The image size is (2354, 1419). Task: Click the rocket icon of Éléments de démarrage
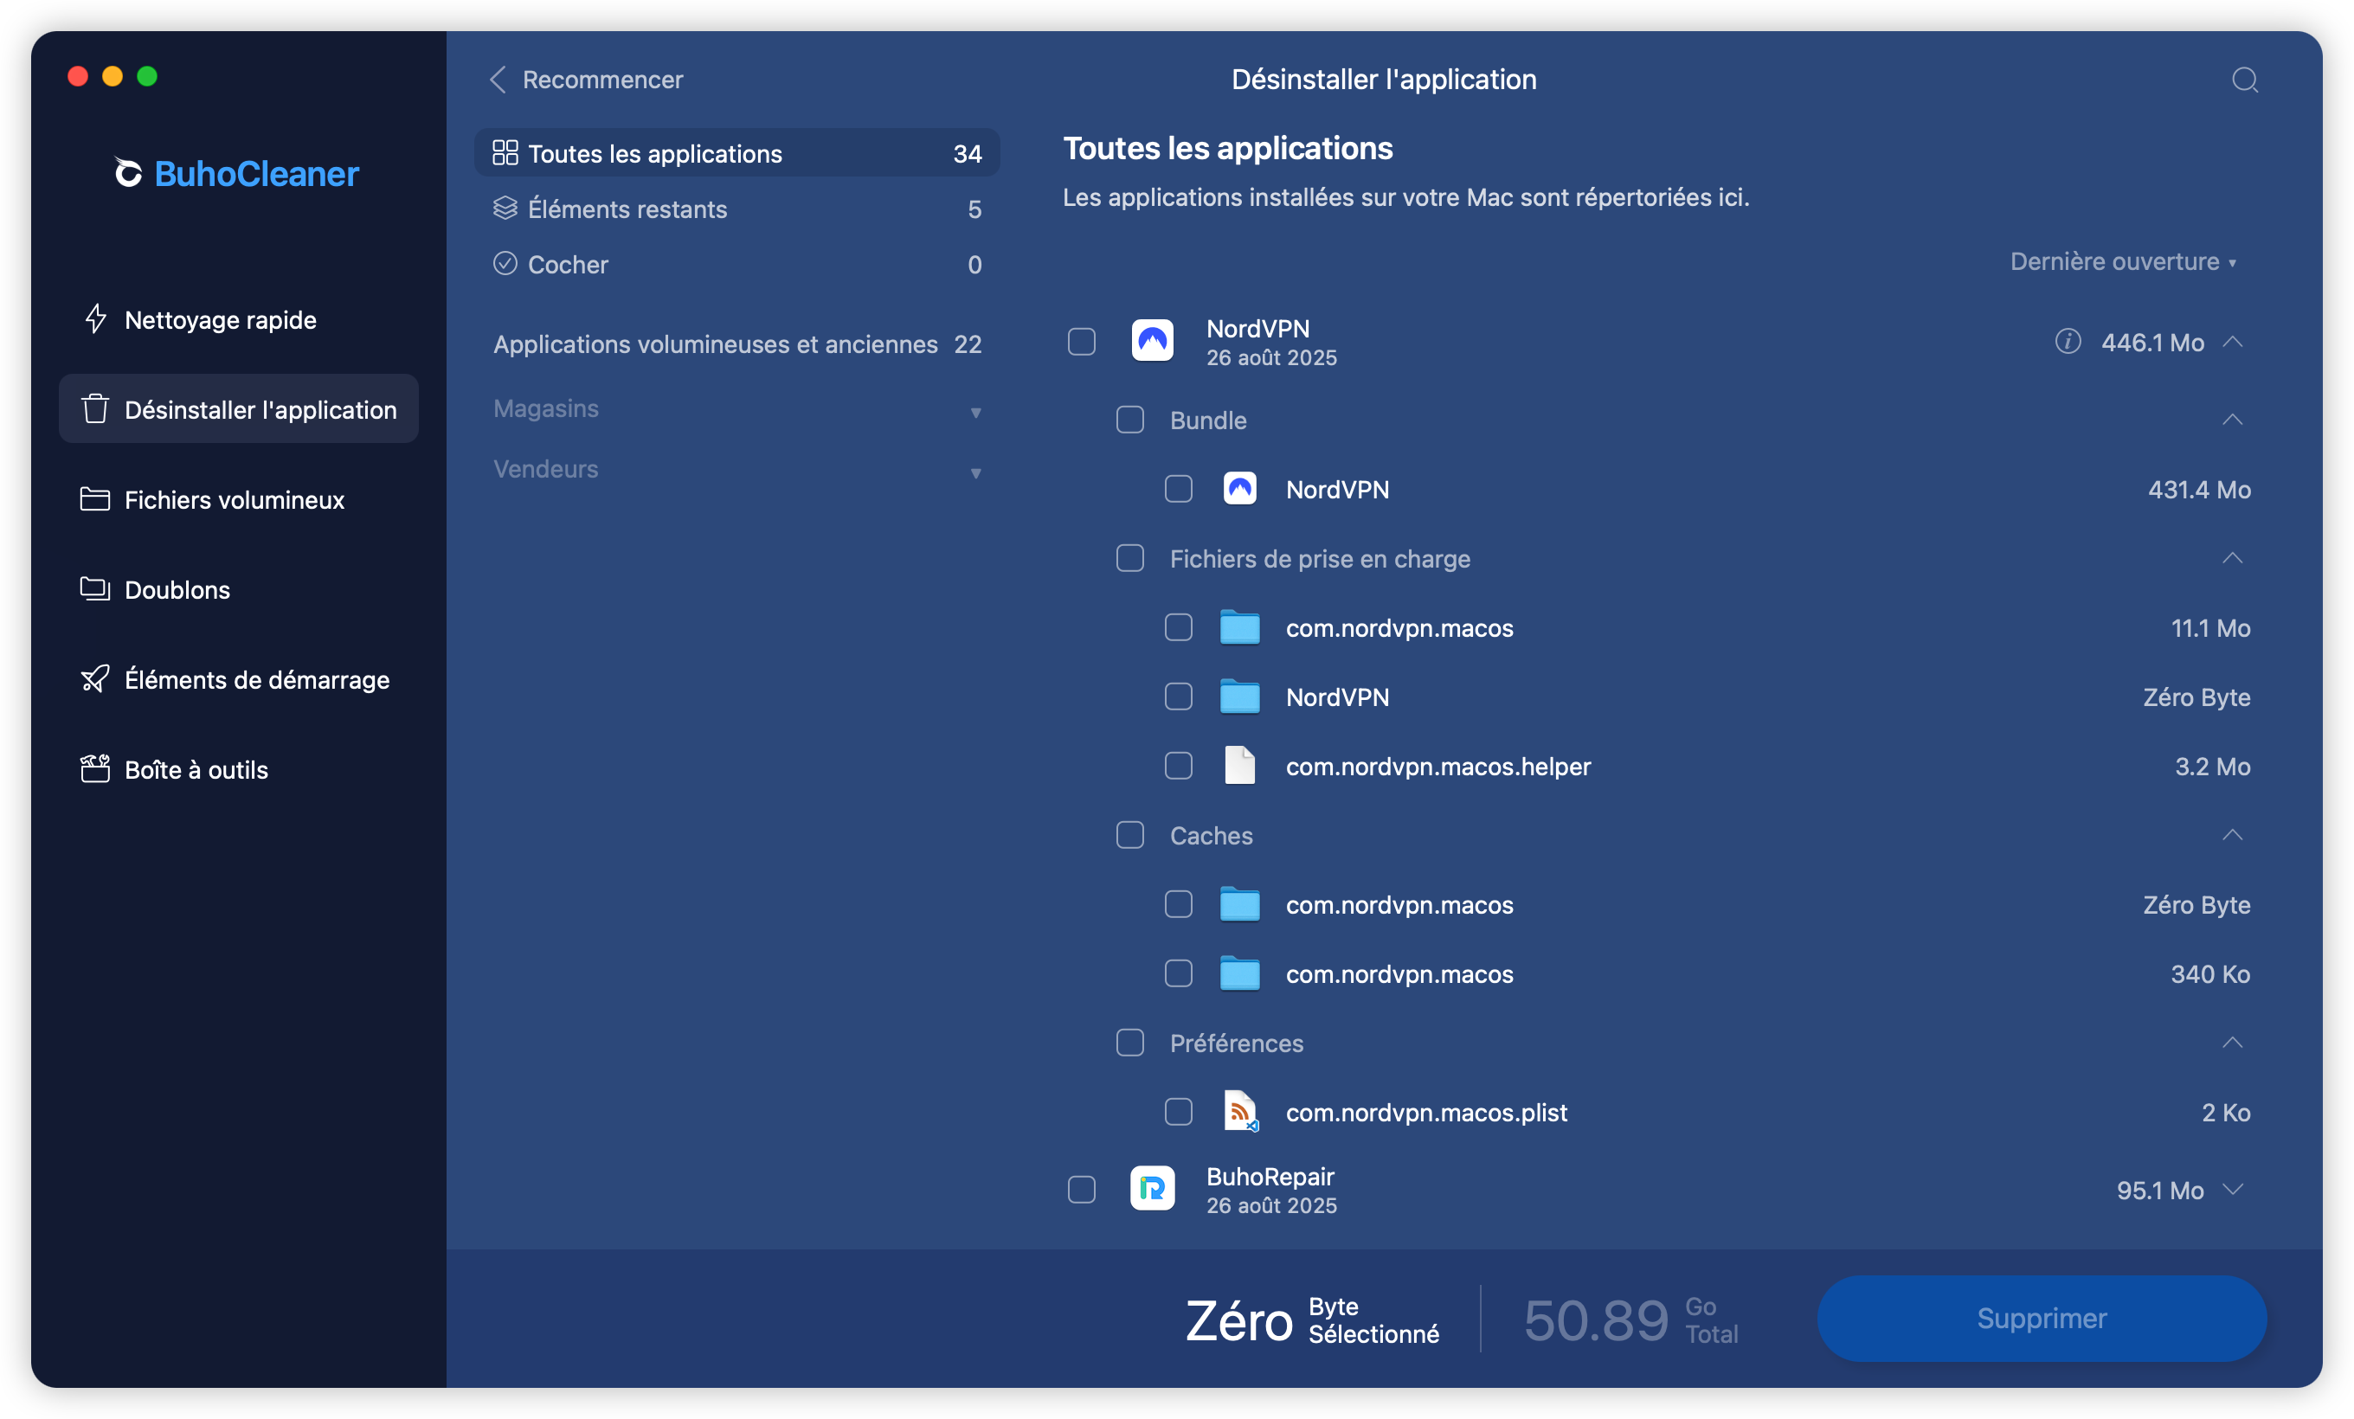(94, 679)
